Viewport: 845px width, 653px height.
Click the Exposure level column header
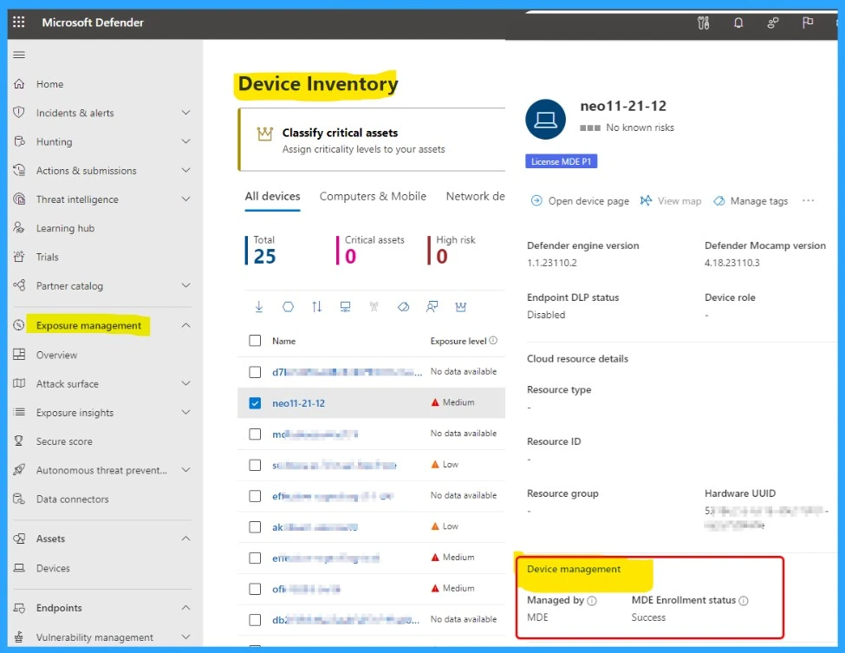point(458,341)
